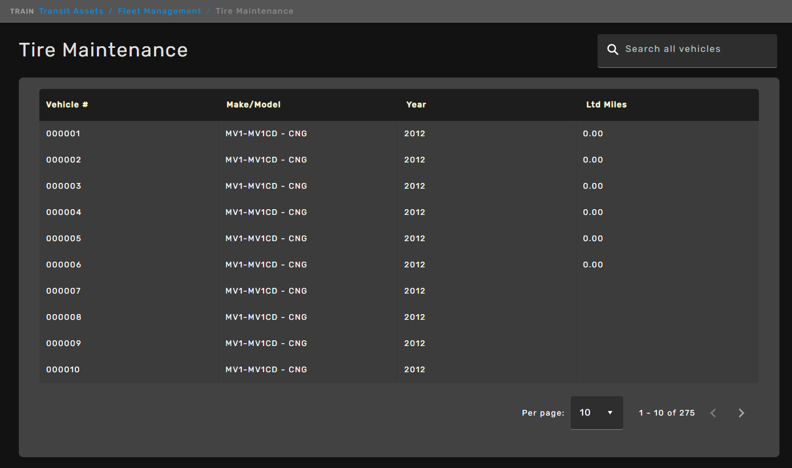Go to previous page of vehicles
The width and height of the screenshot is (792, 468).
tap(713, 413)
